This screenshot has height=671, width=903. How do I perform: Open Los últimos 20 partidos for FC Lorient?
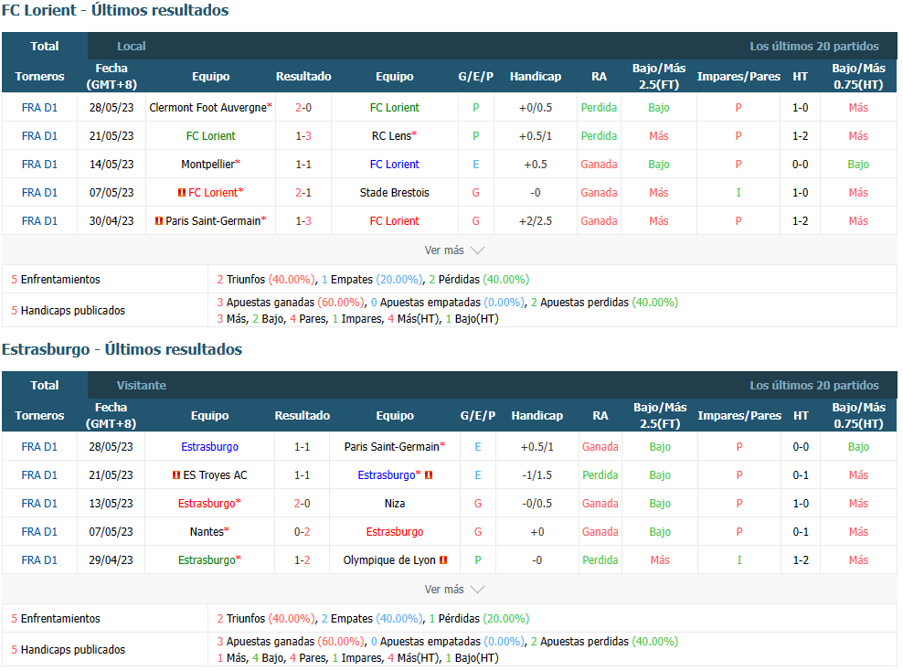pyautogui.click(x=813, y=46)
